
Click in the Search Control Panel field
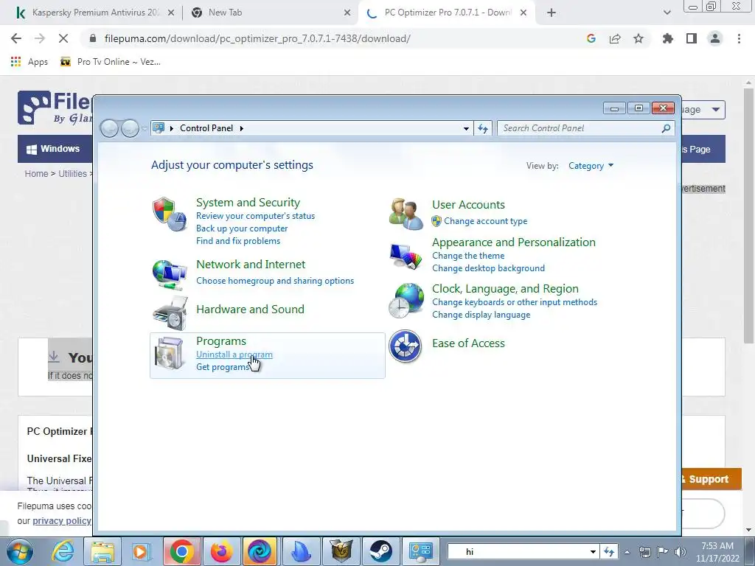coord(585,128)
